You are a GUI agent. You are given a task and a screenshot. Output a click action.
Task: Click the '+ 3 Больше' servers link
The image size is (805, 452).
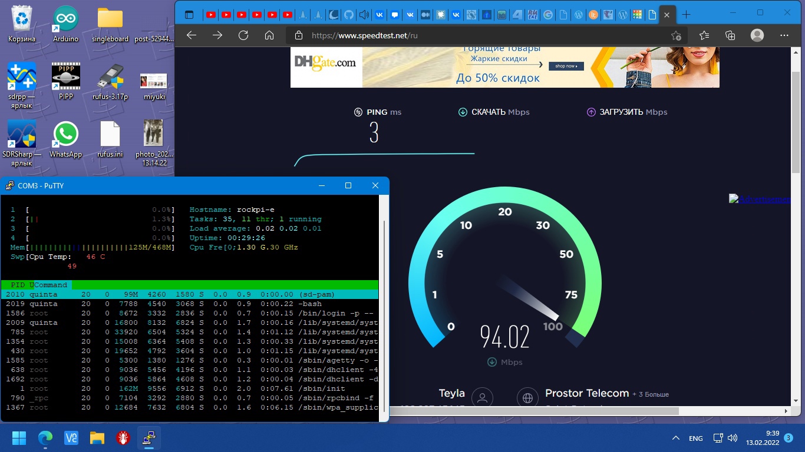tap(651, 394)
